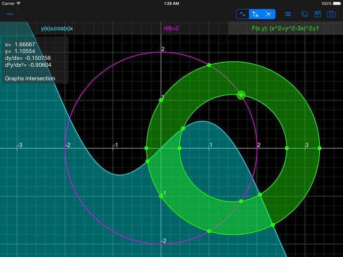Tap the top intersection of magenta and green circles
Screen dimensions: 343x257
(x=209, y=65)
